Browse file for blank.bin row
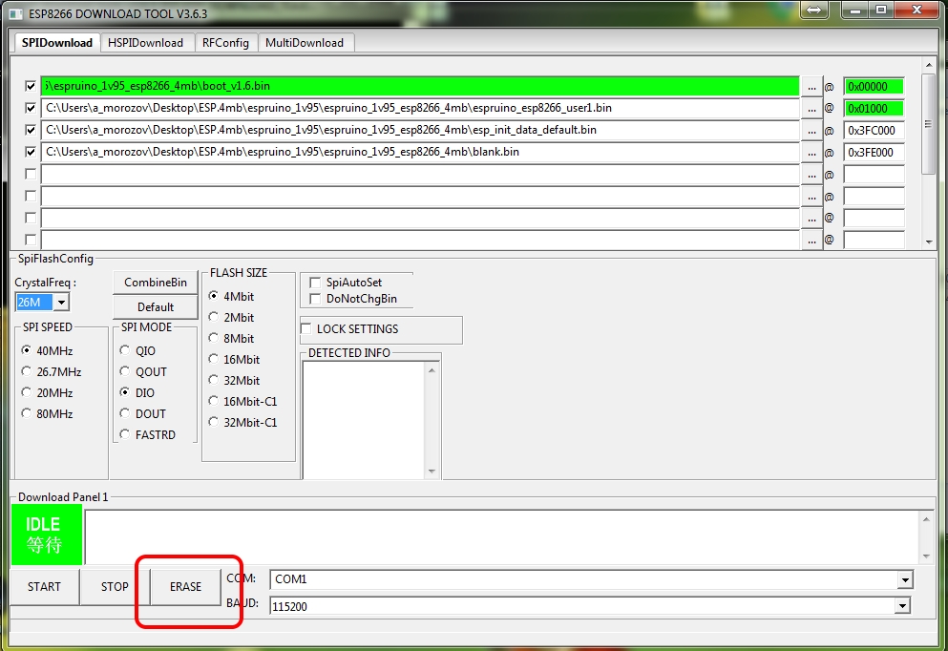Image resolution: width=948 pixels, height=651 pixels. tap(811, 153)
